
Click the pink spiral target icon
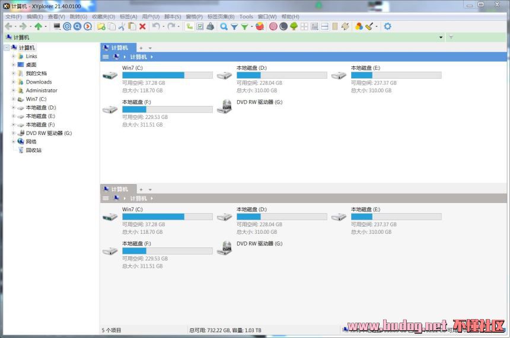[x=273, y=26]
